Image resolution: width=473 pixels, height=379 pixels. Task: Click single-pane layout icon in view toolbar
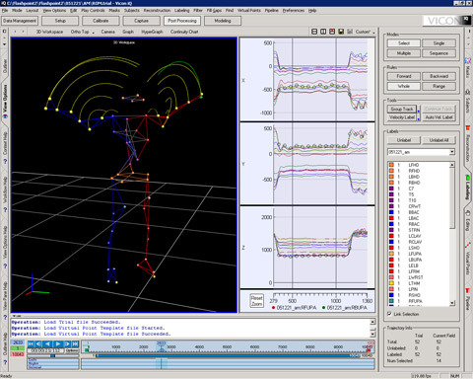pyautogui.click(x=314, y=32)
